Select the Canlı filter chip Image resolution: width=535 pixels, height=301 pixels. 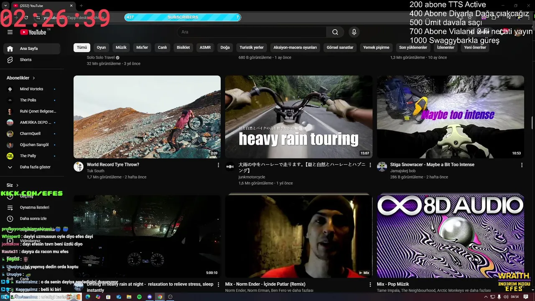(x=162, y=47)
